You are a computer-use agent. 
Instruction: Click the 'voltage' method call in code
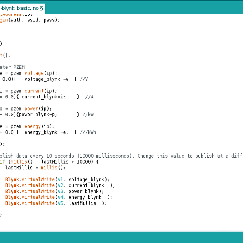point(34,73)
